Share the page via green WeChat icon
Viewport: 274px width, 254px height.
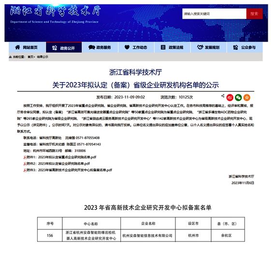(238, 98)
